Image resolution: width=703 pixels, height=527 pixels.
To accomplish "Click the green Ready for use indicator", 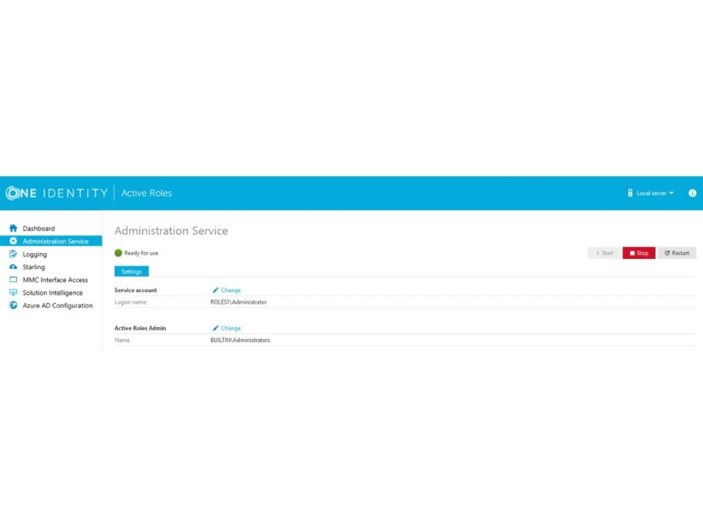I will pyautogui.click(x=118, y=253).
